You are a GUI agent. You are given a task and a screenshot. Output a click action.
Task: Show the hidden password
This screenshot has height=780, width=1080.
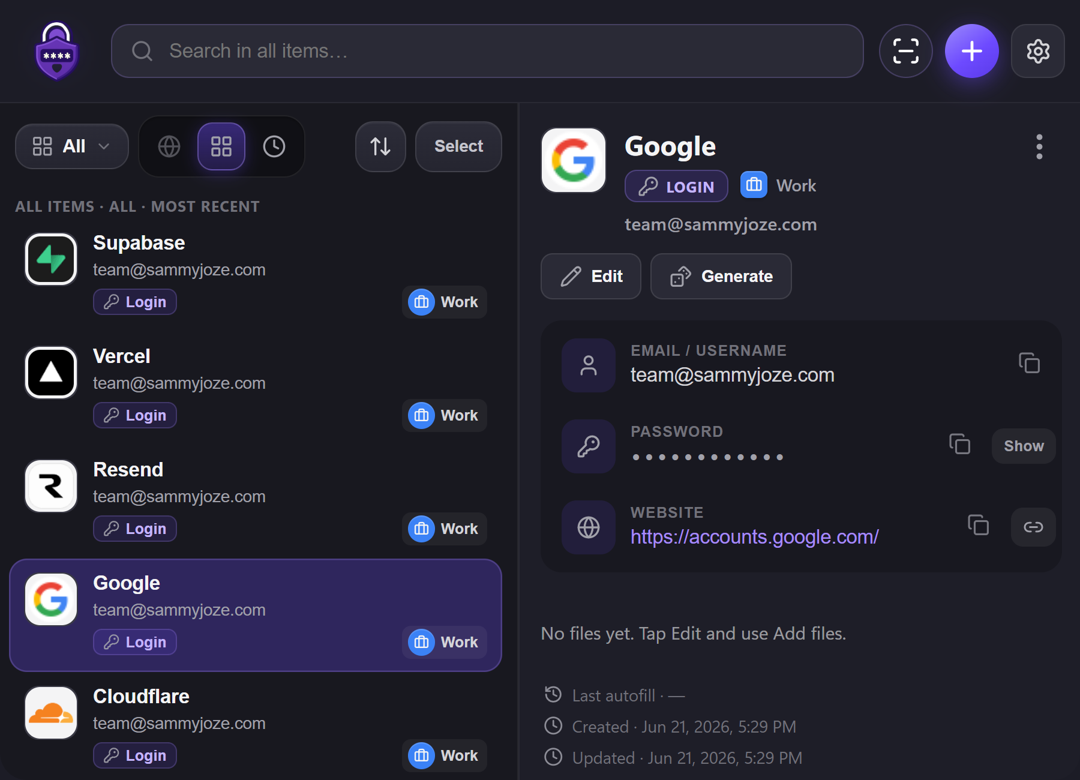1024,446
